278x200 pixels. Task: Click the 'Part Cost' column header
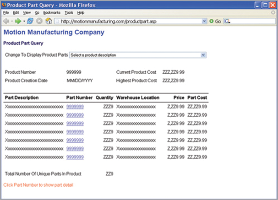[197, 97]
